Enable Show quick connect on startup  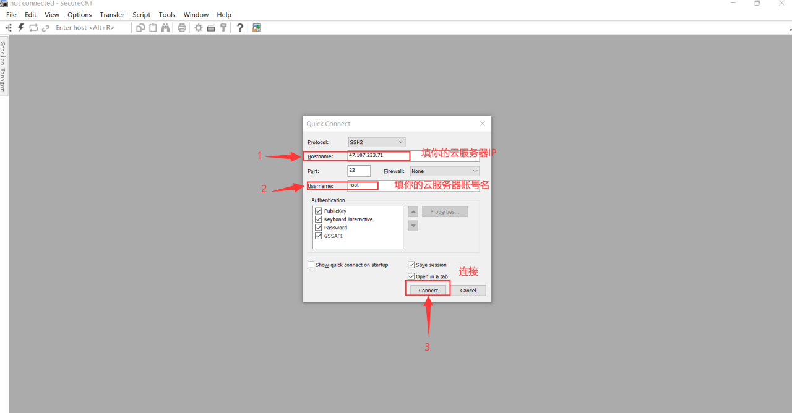311,265
